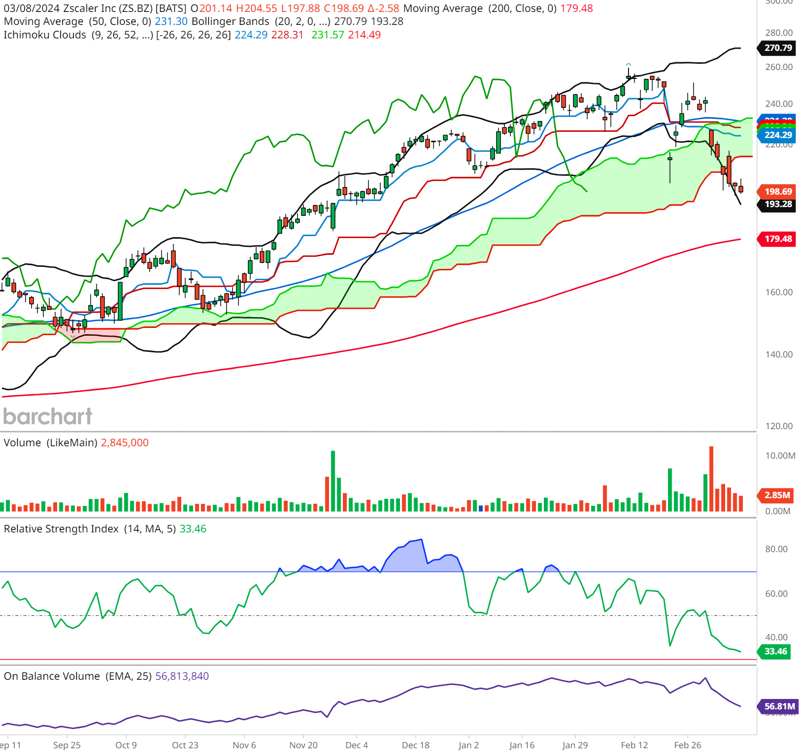Image resolution: width=802 pixels, height=755 pixels.
Task: Click the 198.69 closing price label
Action: 777,192
